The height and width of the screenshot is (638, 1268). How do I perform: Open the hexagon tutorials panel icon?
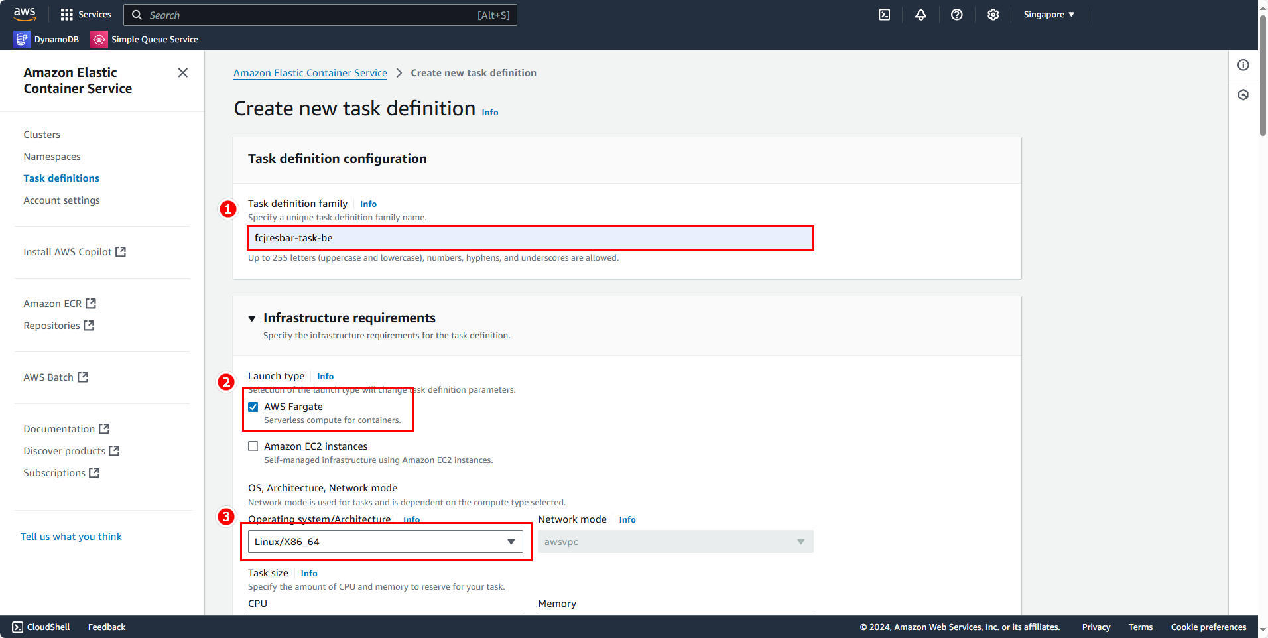[x=1243, y=95]
